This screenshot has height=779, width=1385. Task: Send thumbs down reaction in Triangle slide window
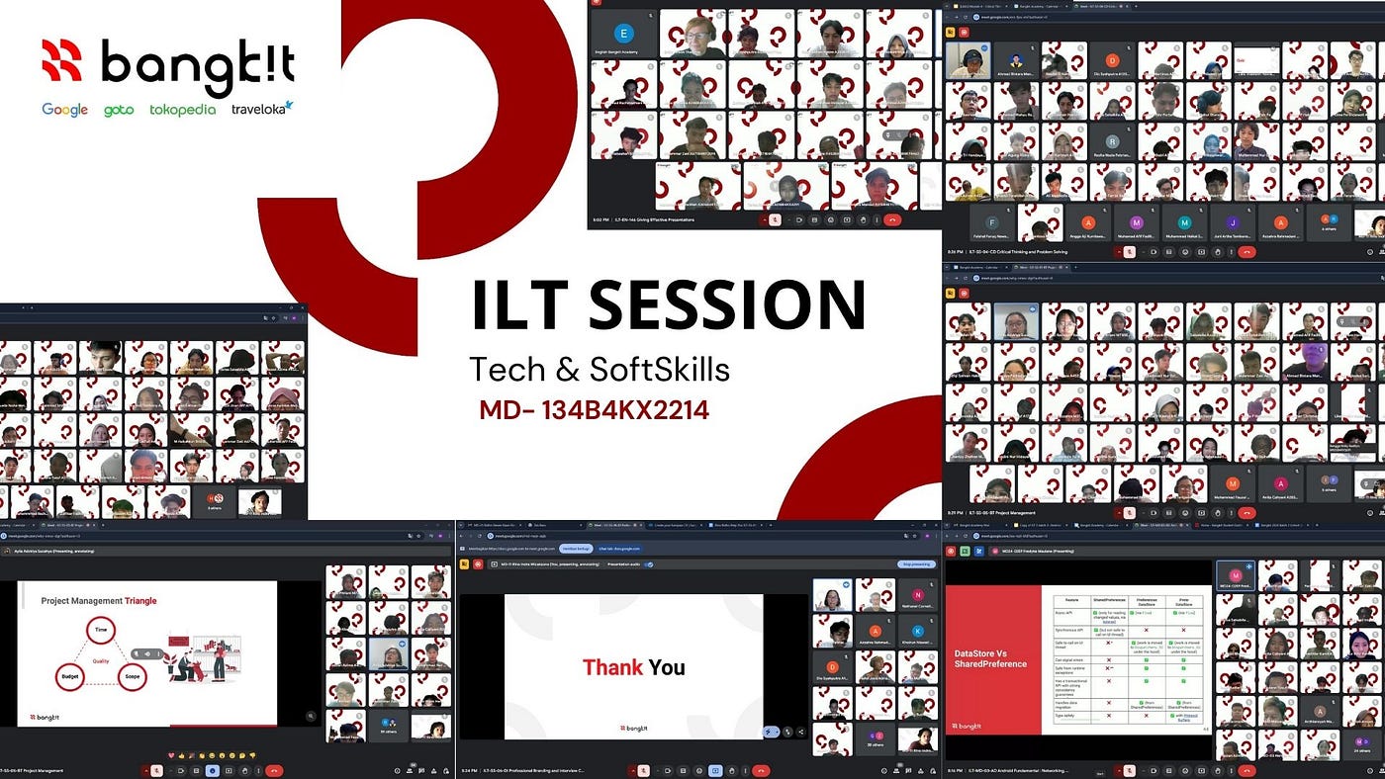(252, 755)
